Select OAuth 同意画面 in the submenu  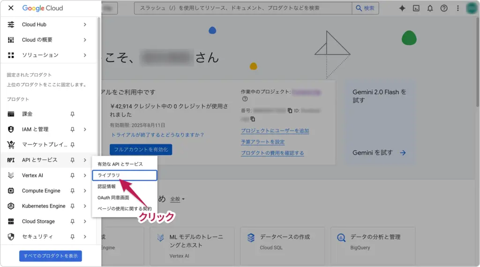125,198
